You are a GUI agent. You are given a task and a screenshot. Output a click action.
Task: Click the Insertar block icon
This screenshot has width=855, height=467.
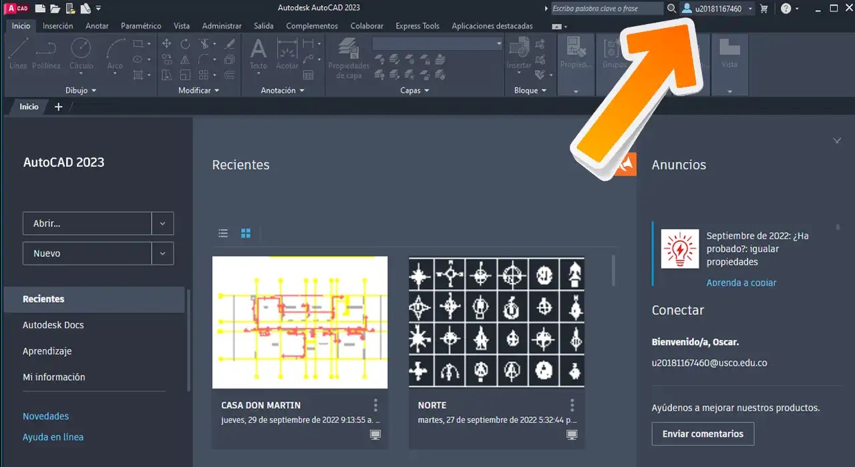pyautogui.click(x=518, y=53)
